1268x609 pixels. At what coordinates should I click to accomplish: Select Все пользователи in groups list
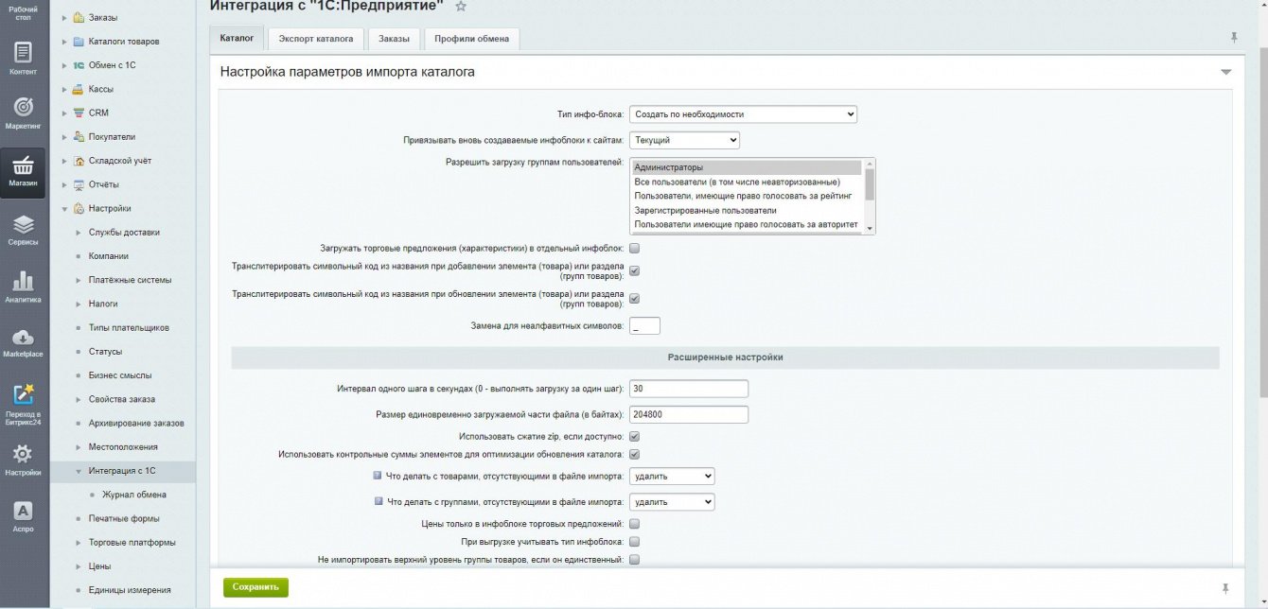coord(748,182)
